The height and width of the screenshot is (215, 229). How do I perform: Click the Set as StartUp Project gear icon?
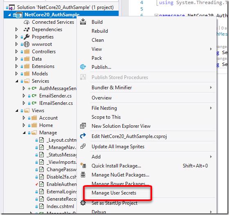click(83, 203)
